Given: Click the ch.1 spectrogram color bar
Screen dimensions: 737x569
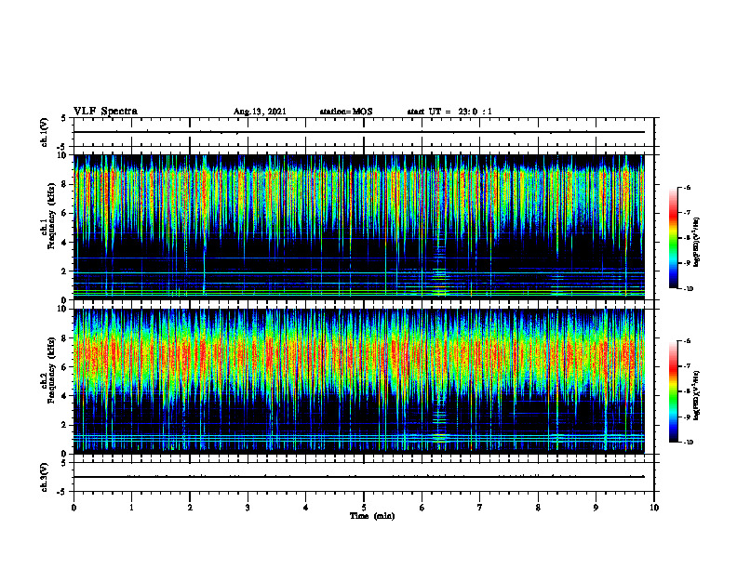Looking at the screenshot, I should click(x=673, y=238).
